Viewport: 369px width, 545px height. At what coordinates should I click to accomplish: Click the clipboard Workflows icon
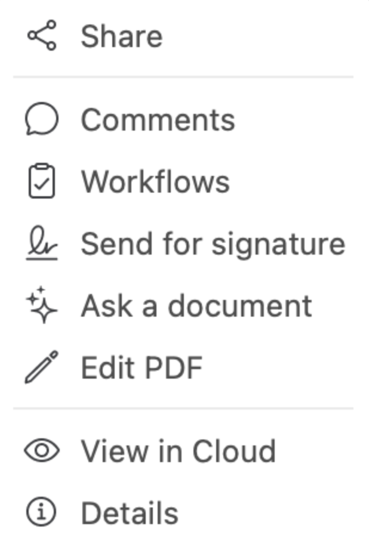(x=41, y=180)
